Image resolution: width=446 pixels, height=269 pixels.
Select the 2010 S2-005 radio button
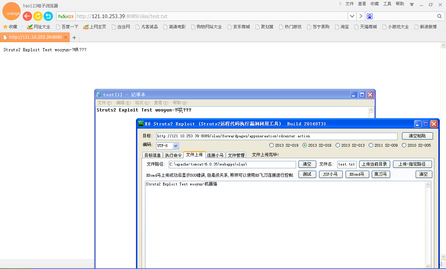tap(416, 145)
